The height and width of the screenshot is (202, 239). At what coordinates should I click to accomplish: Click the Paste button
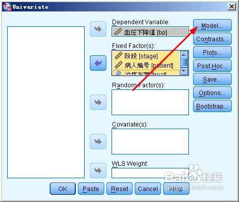point(91,189)
